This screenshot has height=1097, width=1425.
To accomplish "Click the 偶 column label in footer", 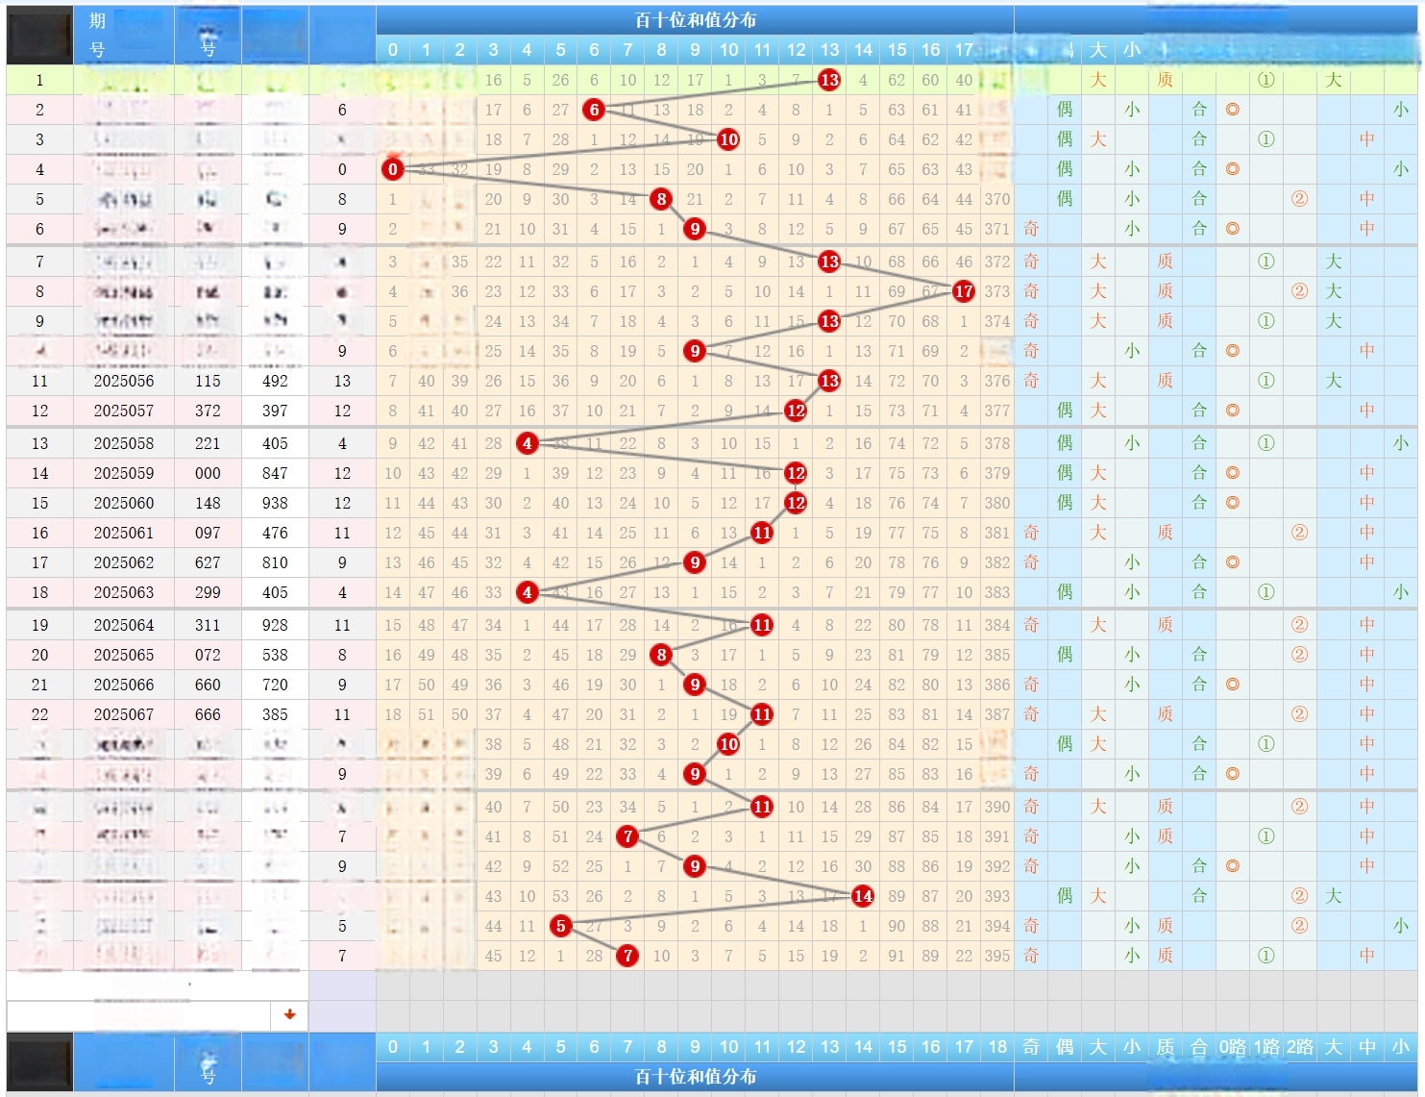I will [1065, 1047].
